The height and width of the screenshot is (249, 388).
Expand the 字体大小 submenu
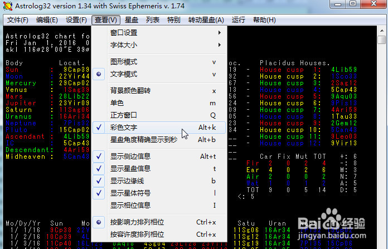click(159, 45)
